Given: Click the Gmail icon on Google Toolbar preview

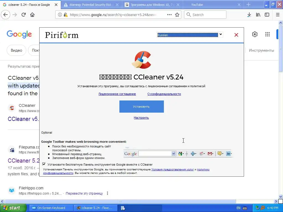Looking at the screenshot, I should coord(210,153).
